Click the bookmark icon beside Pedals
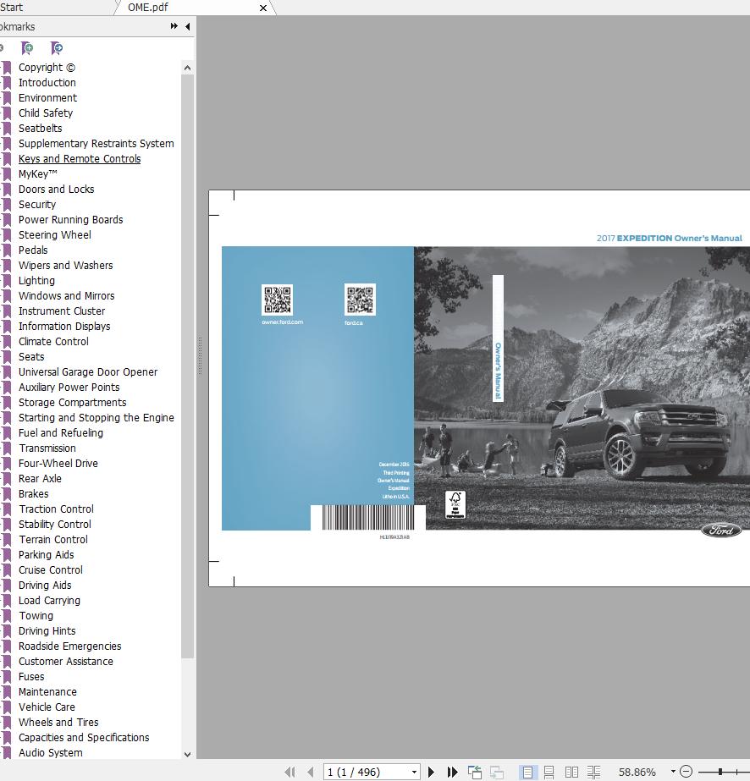The image size is (750, 781). coord(7,250)
